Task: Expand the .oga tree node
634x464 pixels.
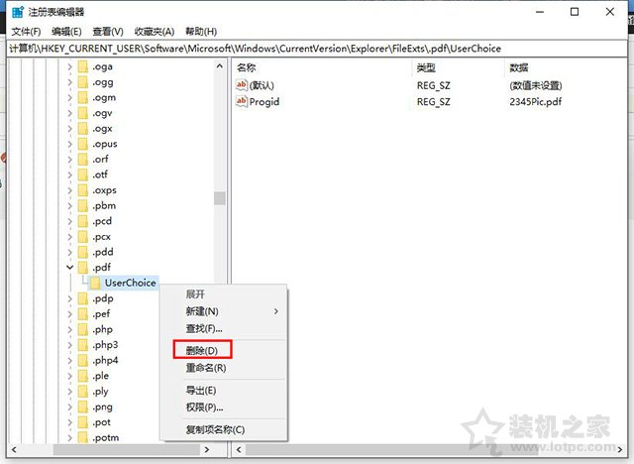Action: (70, 66)
